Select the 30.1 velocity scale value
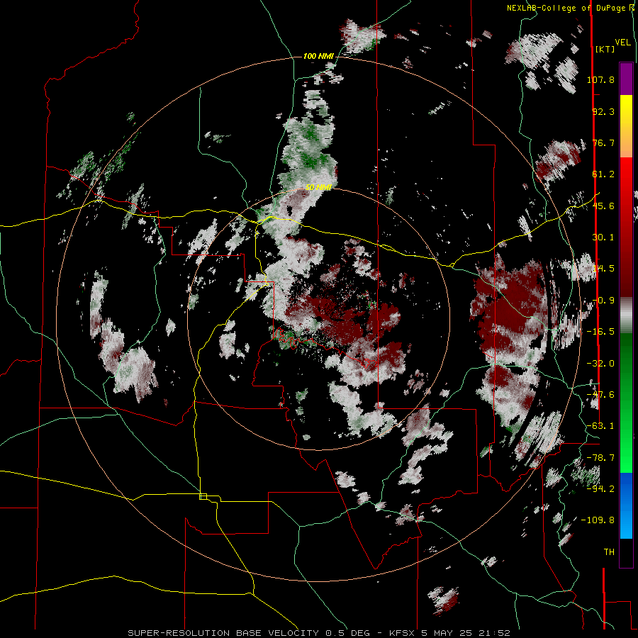 (603, 237)
